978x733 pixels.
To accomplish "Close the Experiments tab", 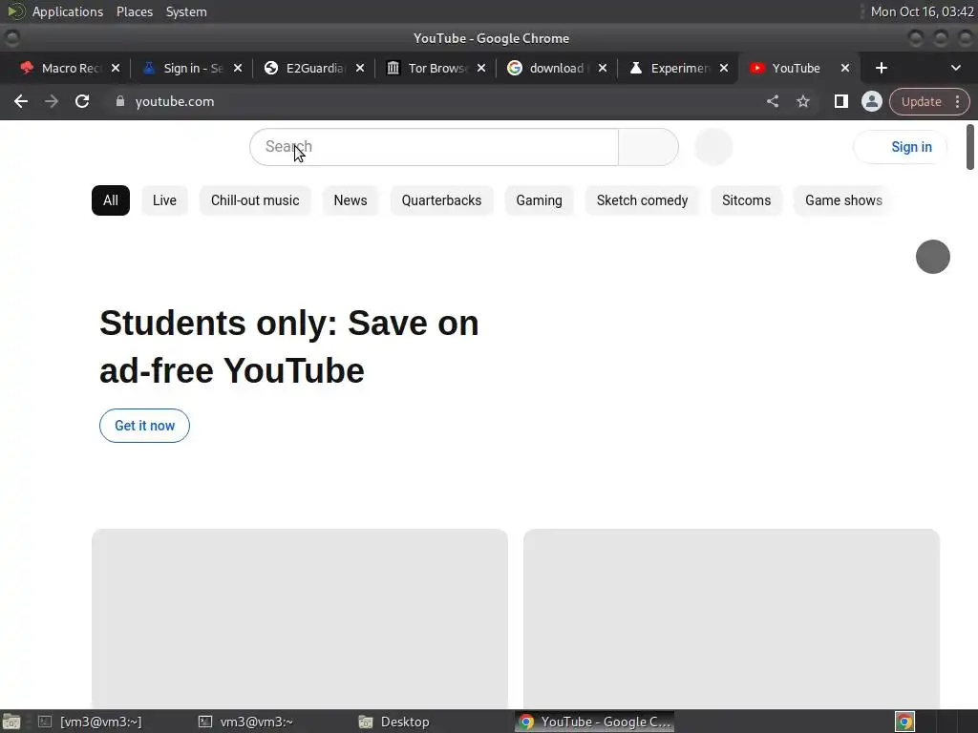I will (x=724, y=68).
